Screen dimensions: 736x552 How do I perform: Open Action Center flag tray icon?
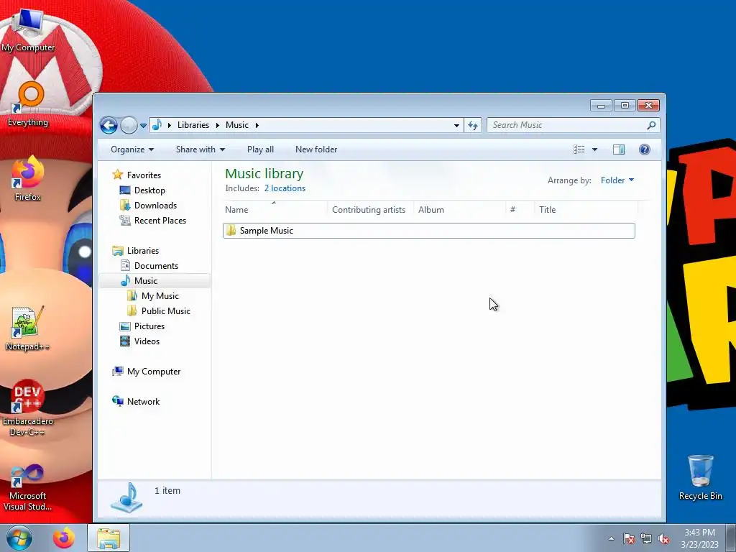pos(629,538)
